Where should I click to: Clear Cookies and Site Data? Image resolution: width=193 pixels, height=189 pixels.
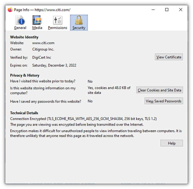pyautogui.click(x=159, y=90)
